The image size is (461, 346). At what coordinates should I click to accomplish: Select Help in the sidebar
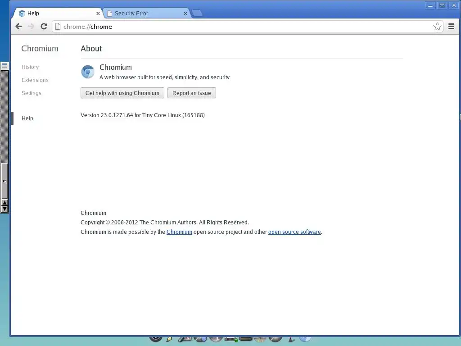pyautogui.click(x=27, y=118)
